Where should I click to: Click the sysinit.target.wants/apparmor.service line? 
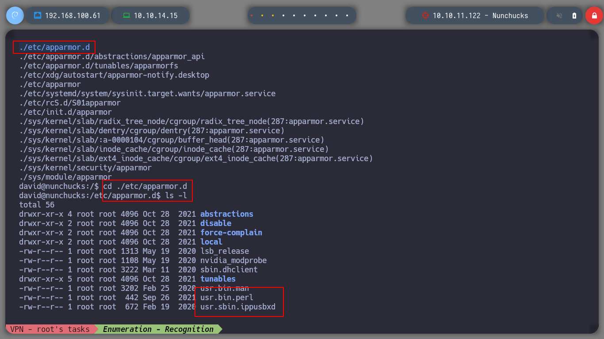[147, 94]
